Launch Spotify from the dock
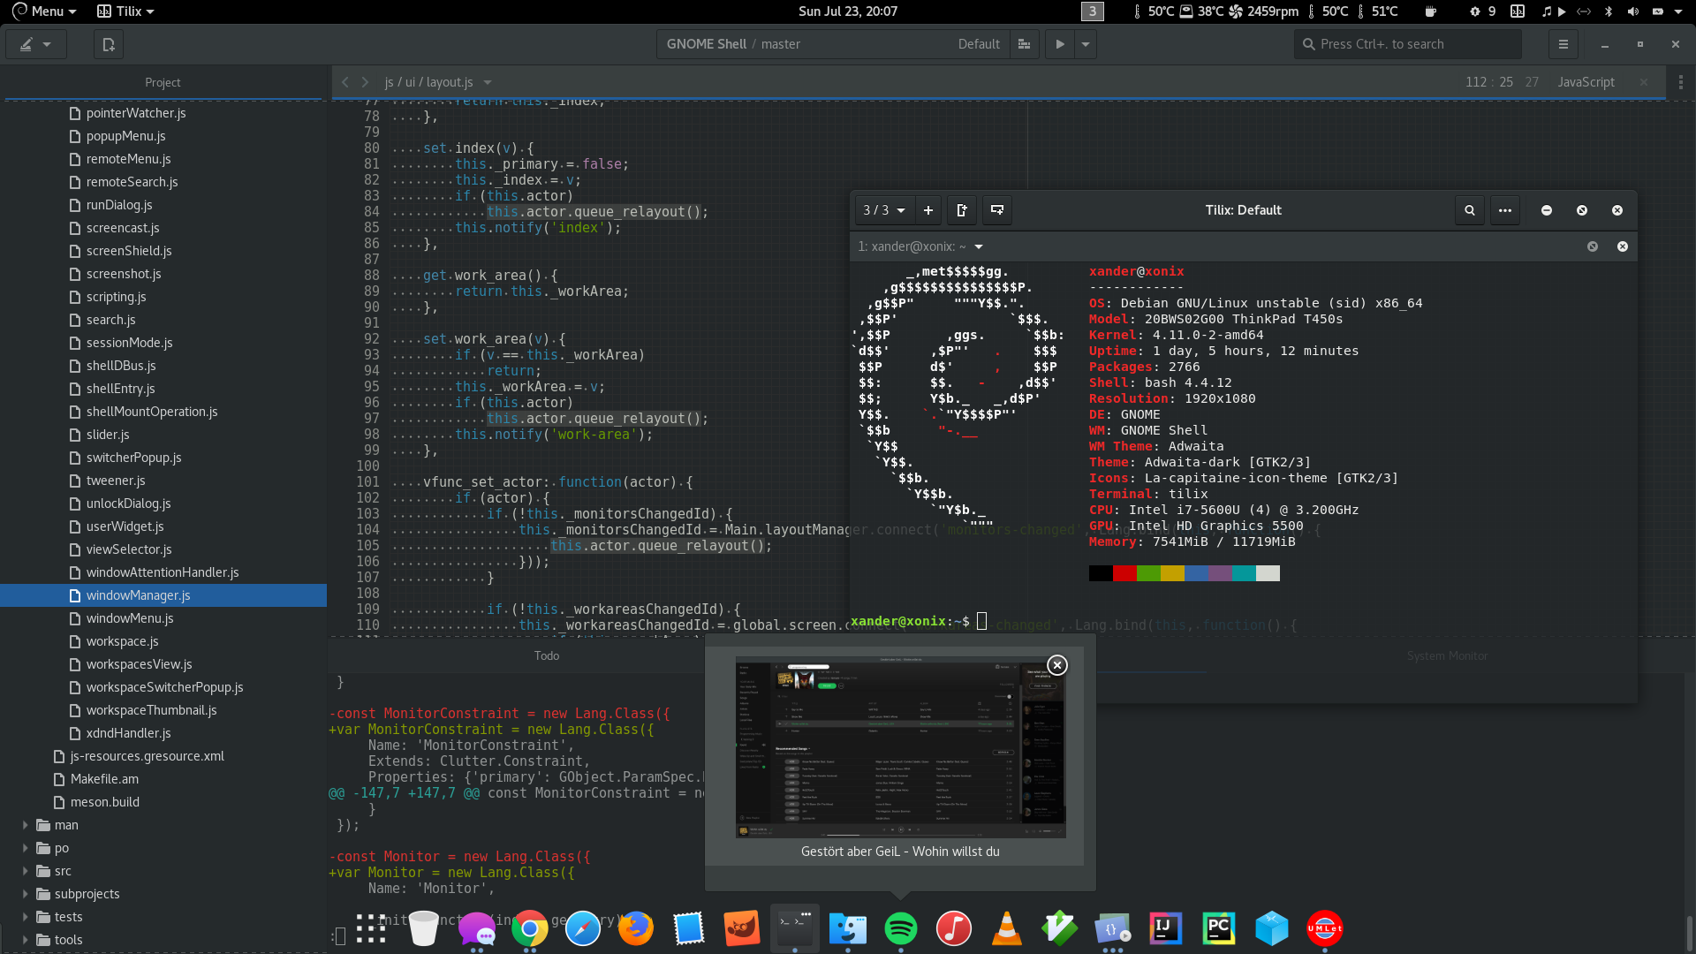1696x954 pixels. click(x=900, y=928)
